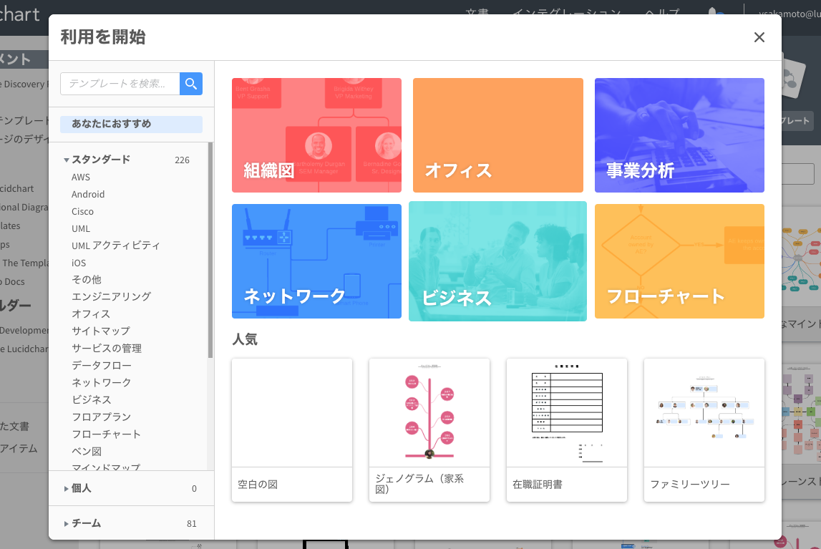Select the AWS template category
Screen dimensions: 821x549
click(81, 177)
